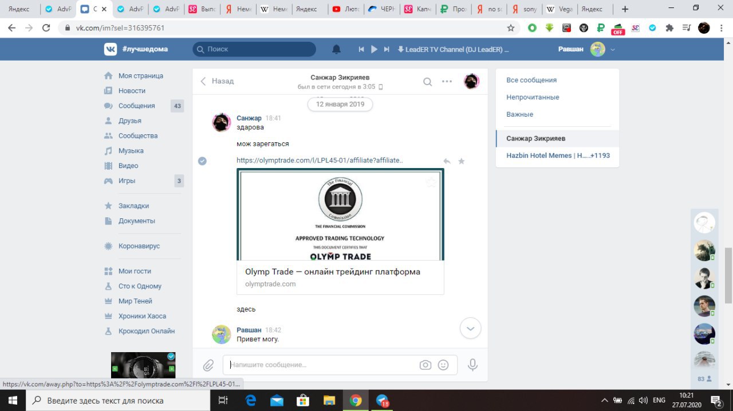Open a new Chrome tab
The image size is (733, 411).
coord(625,9)
